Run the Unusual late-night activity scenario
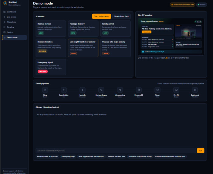The image size is (213, 174). point(116,48)
